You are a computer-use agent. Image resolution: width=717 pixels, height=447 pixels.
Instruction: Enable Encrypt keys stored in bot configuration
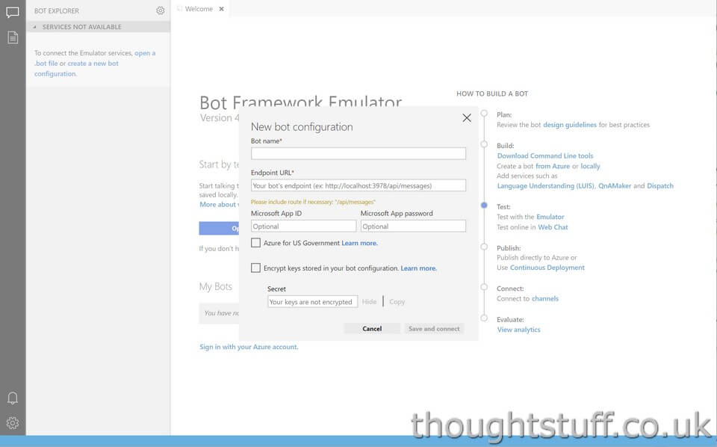coord(255,268)
